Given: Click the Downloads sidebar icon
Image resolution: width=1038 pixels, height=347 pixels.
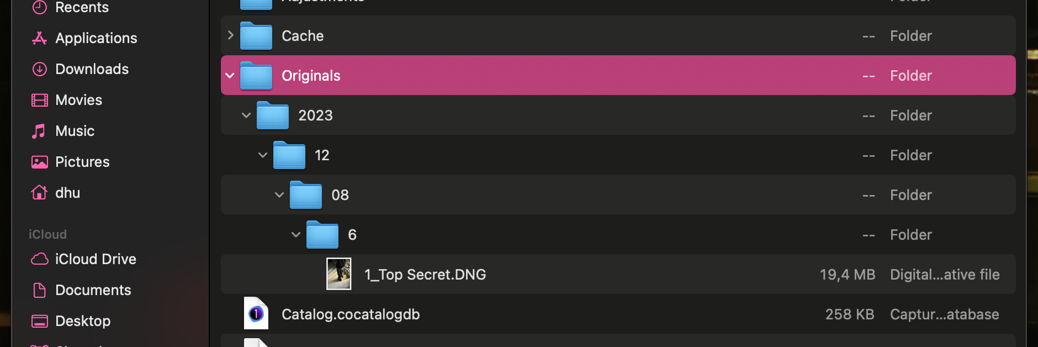Looking at the screenshot, I should tap(39, 69).
